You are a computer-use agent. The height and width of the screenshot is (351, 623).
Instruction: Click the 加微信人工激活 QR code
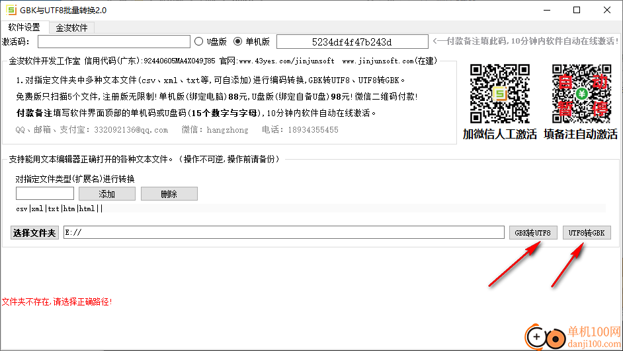(500, 94)
